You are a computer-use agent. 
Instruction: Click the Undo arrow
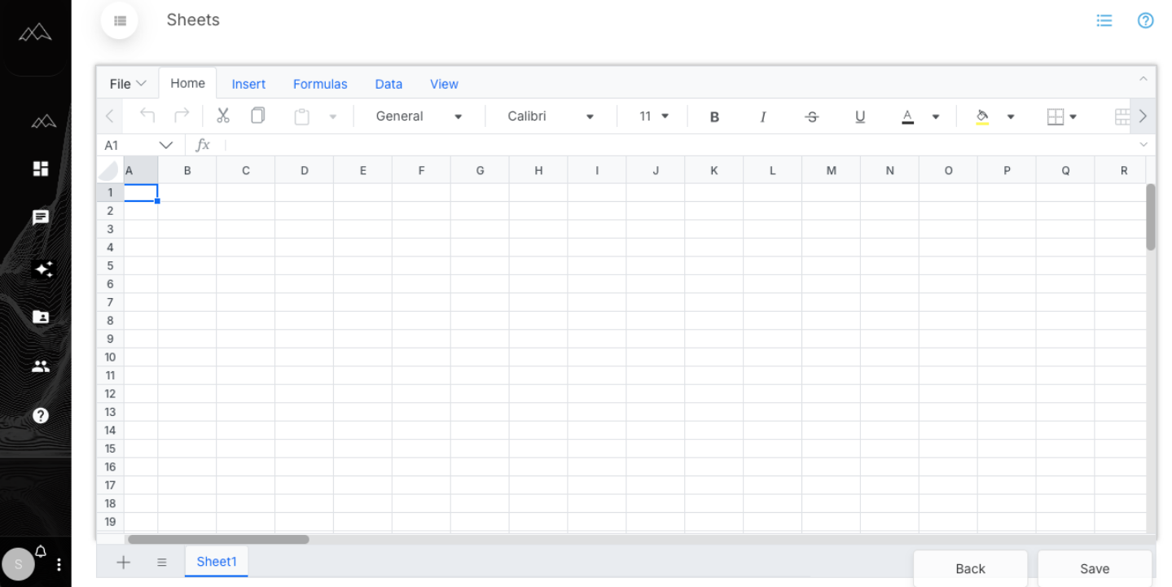coord(147,116)
